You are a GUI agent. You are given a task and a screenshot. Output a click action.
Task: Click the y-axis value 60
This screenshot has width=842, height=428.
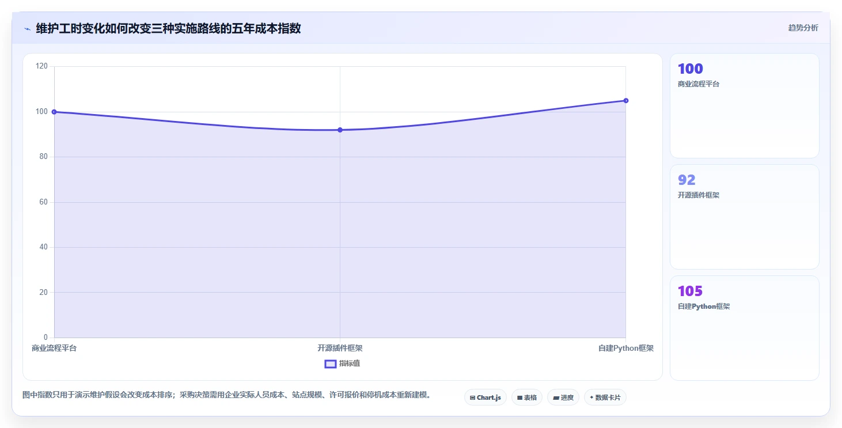tap(43, 202)
